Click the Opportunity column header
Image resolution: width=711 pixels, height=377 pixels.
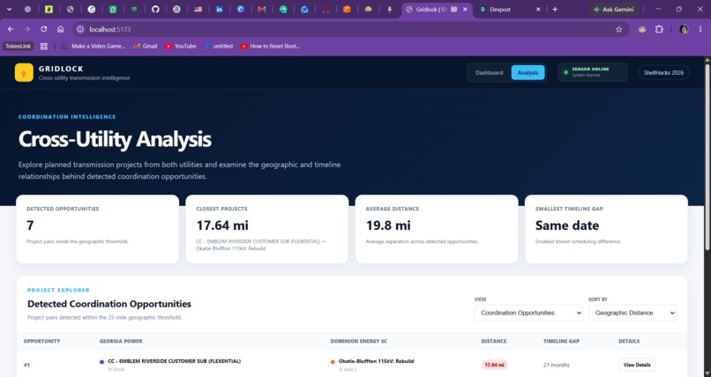[41, 341]
